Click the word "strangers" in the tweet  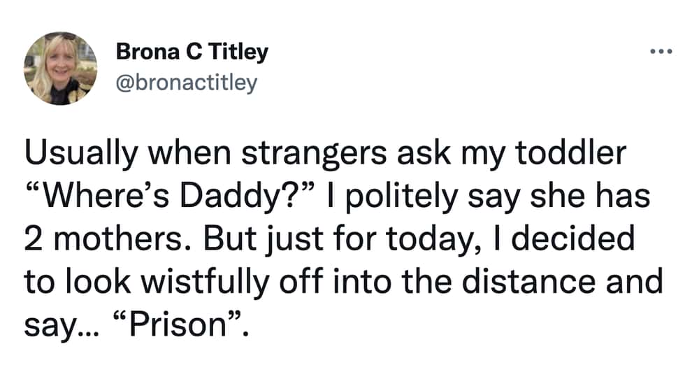pos(314,154)
